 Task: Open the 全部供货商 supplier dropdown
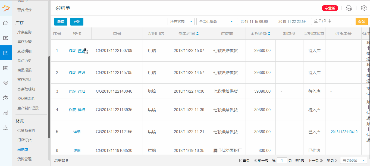pyautogui.click(x=216, y=21)
